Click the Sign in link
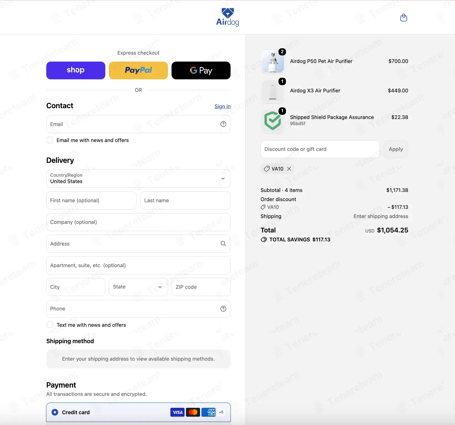Viewport: 455px width, 425px height. pos(223,106)
